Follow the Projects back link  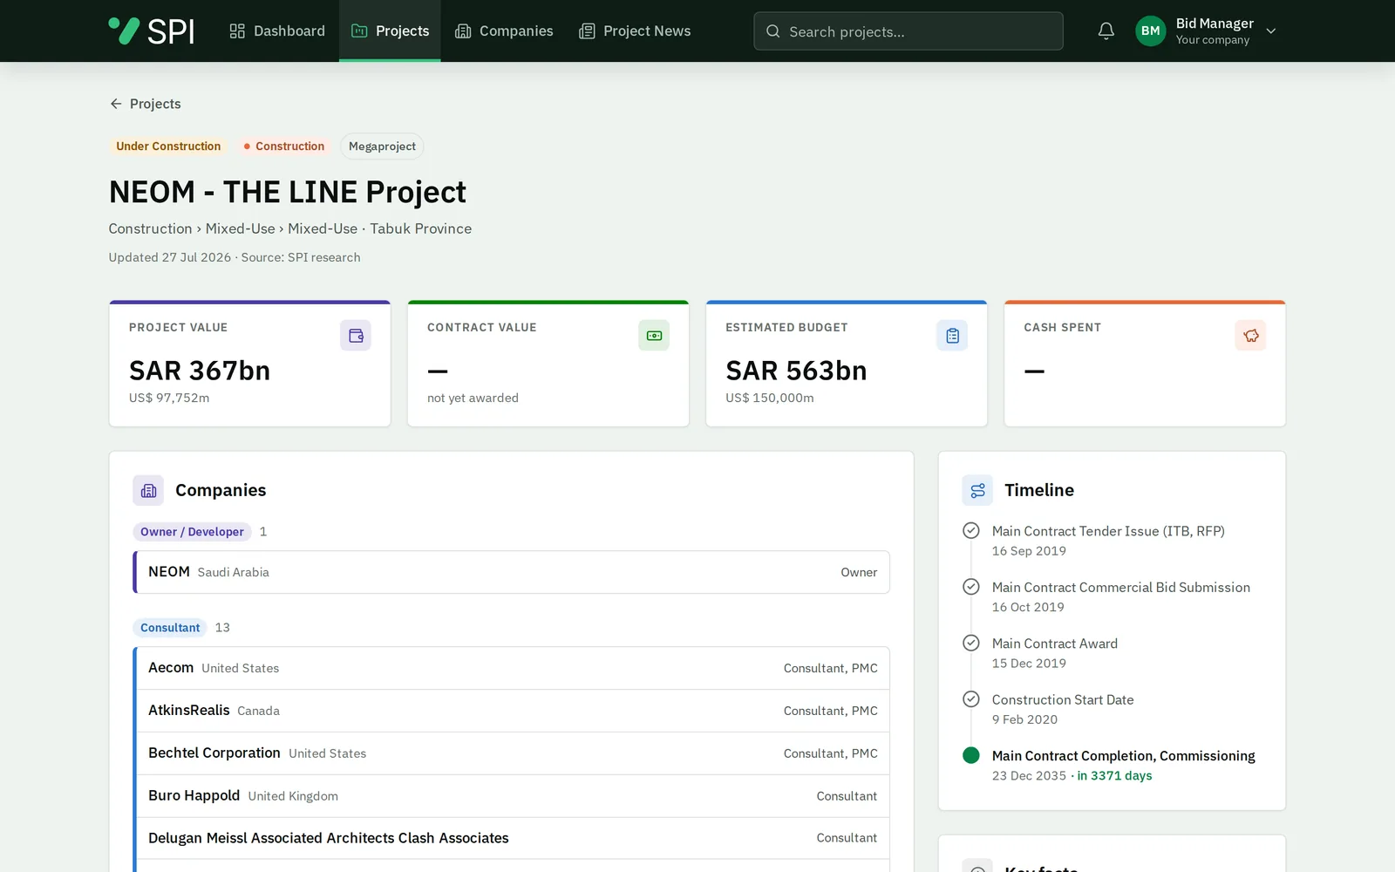145,104
